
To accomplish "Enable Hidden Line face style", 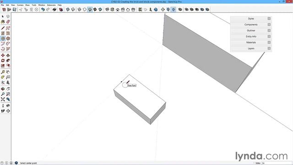I will [85, 10].
